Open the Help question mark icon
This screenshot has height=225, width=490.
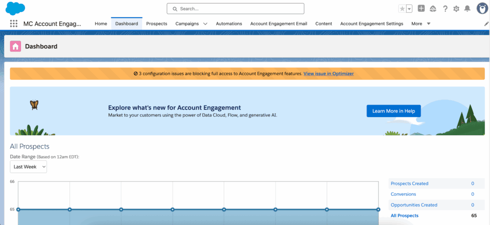coord(445,9)
